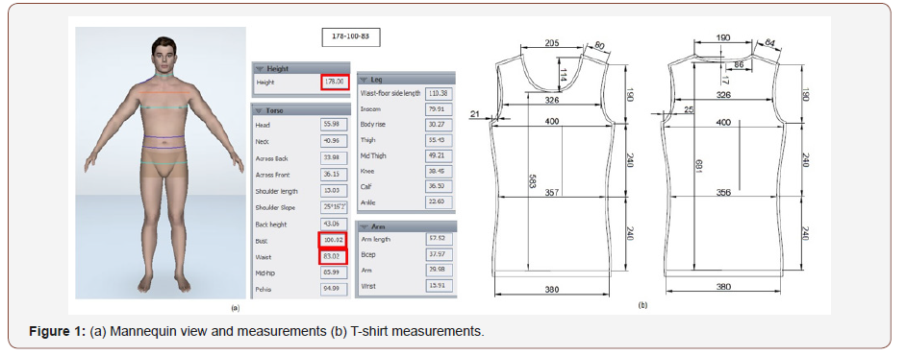Click the 'Across Front' label

pos(273,175)
